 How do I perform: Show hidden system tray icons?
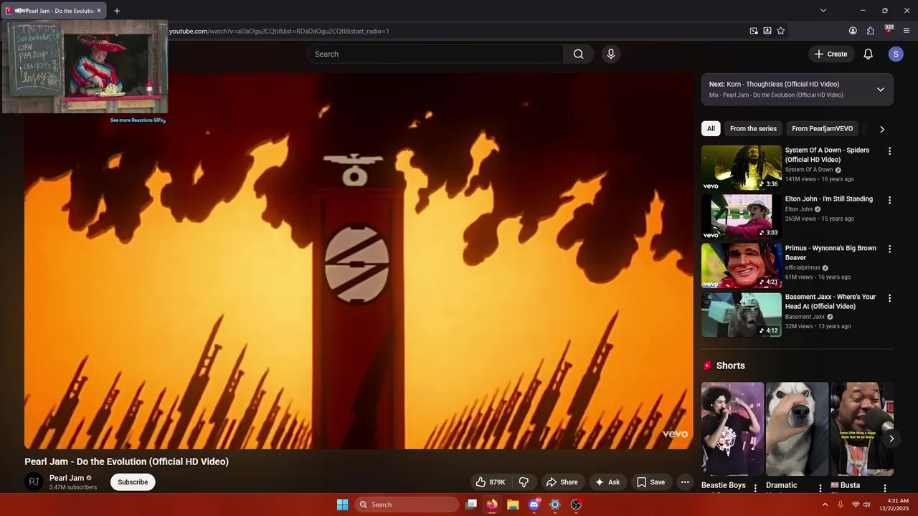click(825, 505)
